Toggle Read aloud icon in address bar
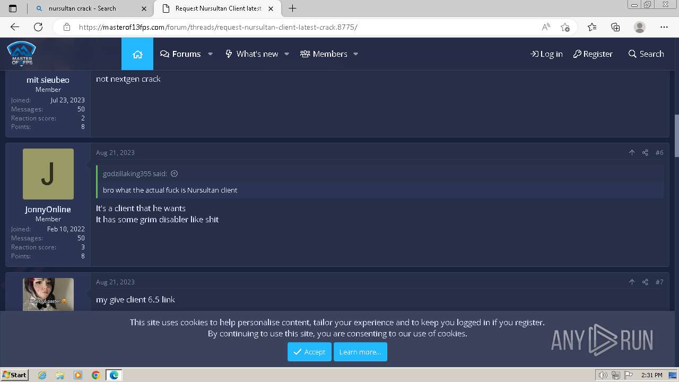This screenshot has width=679, height=382. click(546, 27)
